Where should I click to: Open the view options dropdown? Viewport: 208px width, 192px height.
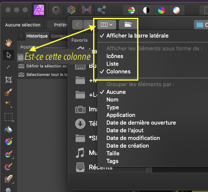point(106,25)
